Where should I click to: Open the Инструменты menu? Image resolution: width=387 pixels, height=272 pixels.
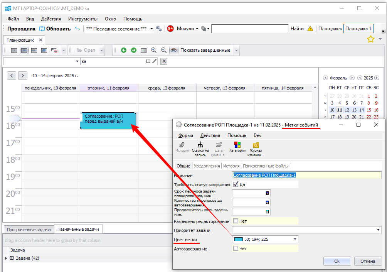tap(83, 19)
